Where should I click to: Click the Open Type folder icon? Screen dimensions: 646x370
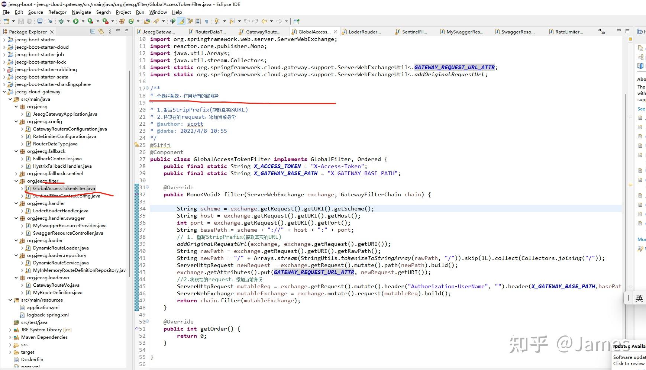point(147,21)
